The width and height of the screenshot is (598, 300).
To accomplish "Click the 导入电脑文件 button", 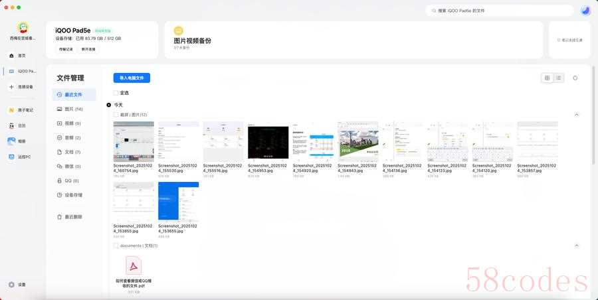I will click(x=132, y=78).
